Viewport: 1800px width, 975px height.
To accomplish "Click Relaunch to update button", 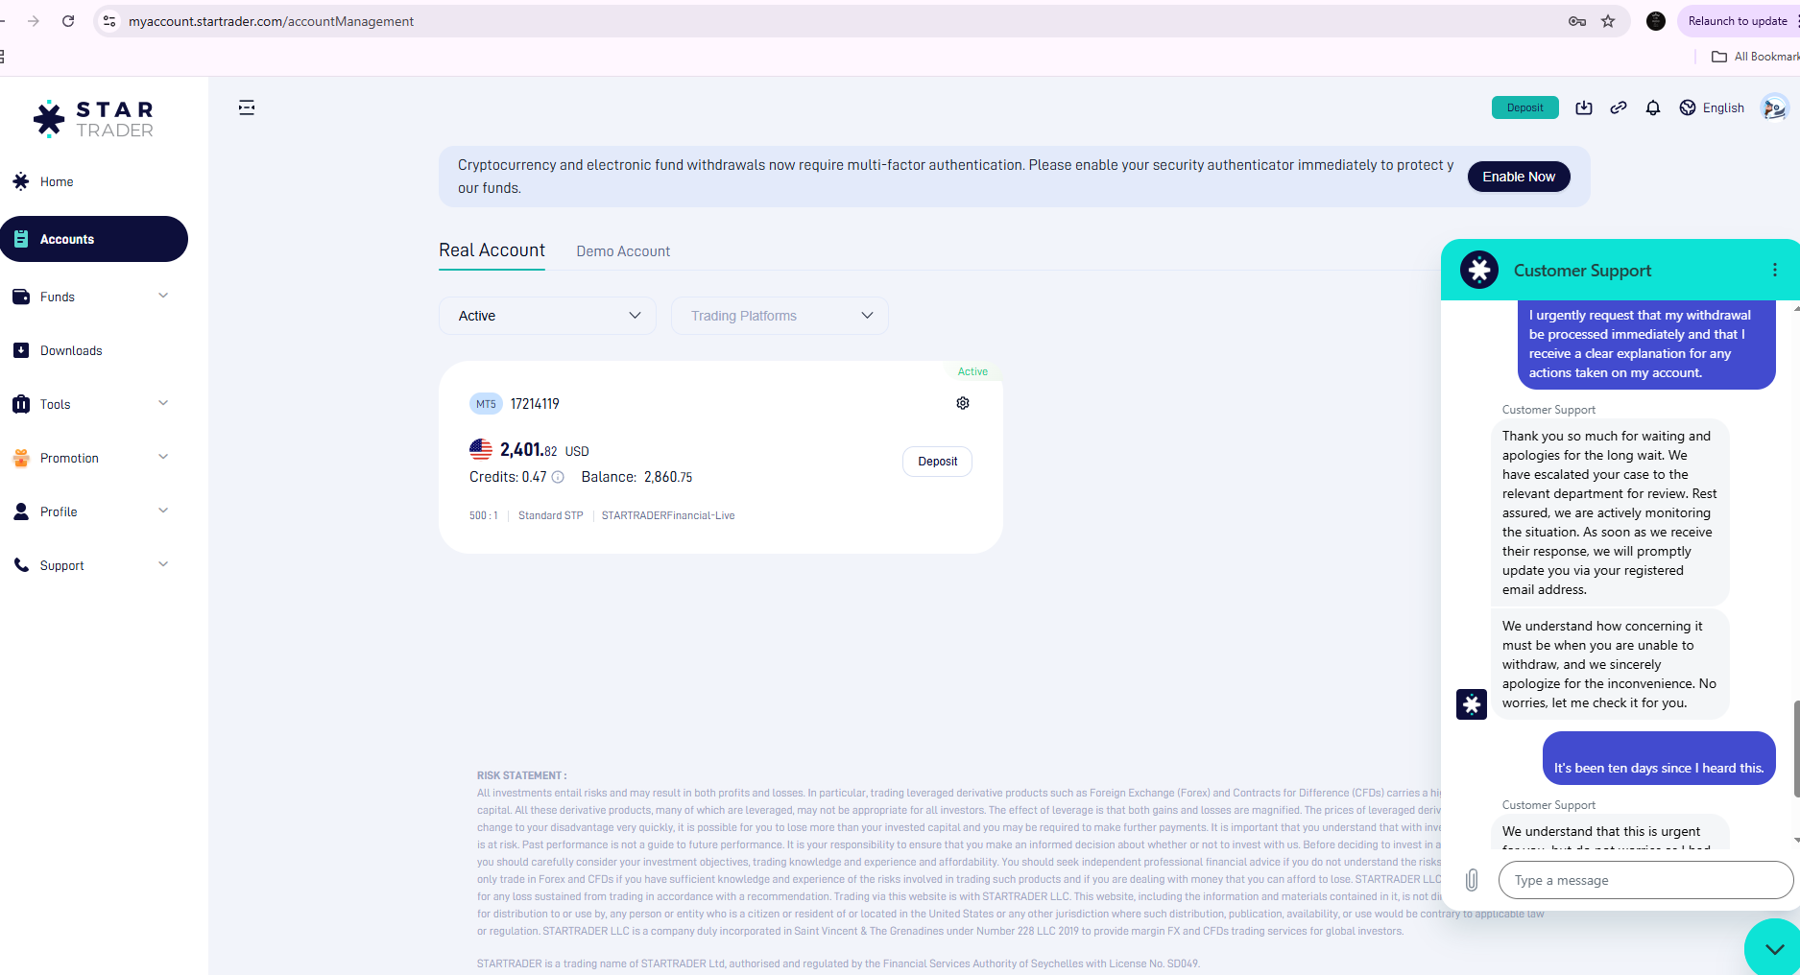I will click(1738, 21).
